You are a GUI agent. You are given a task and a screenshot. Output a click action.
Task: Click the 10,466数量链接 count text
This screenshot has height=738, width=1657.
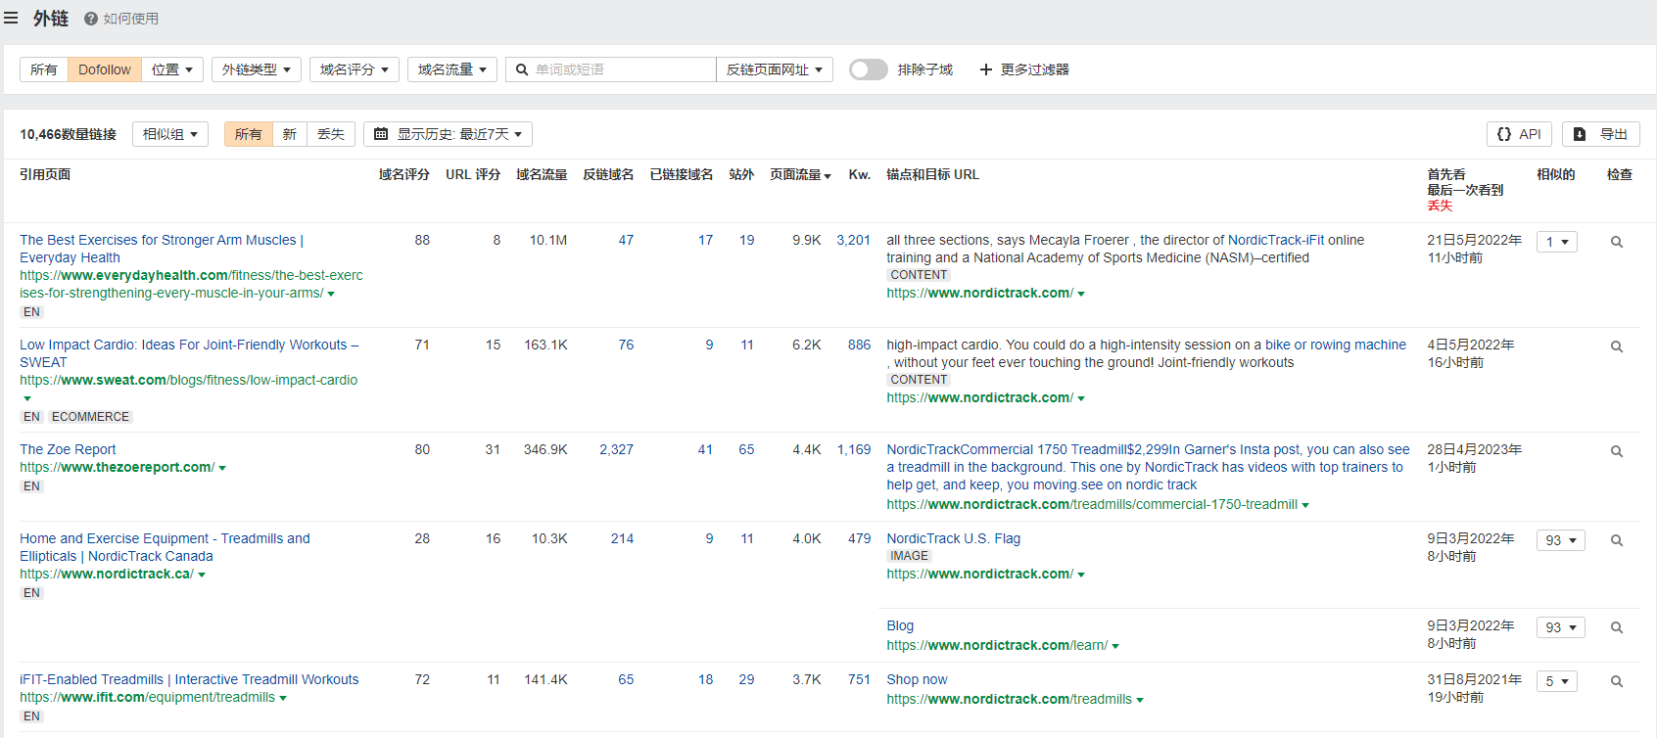click(68, 134)
